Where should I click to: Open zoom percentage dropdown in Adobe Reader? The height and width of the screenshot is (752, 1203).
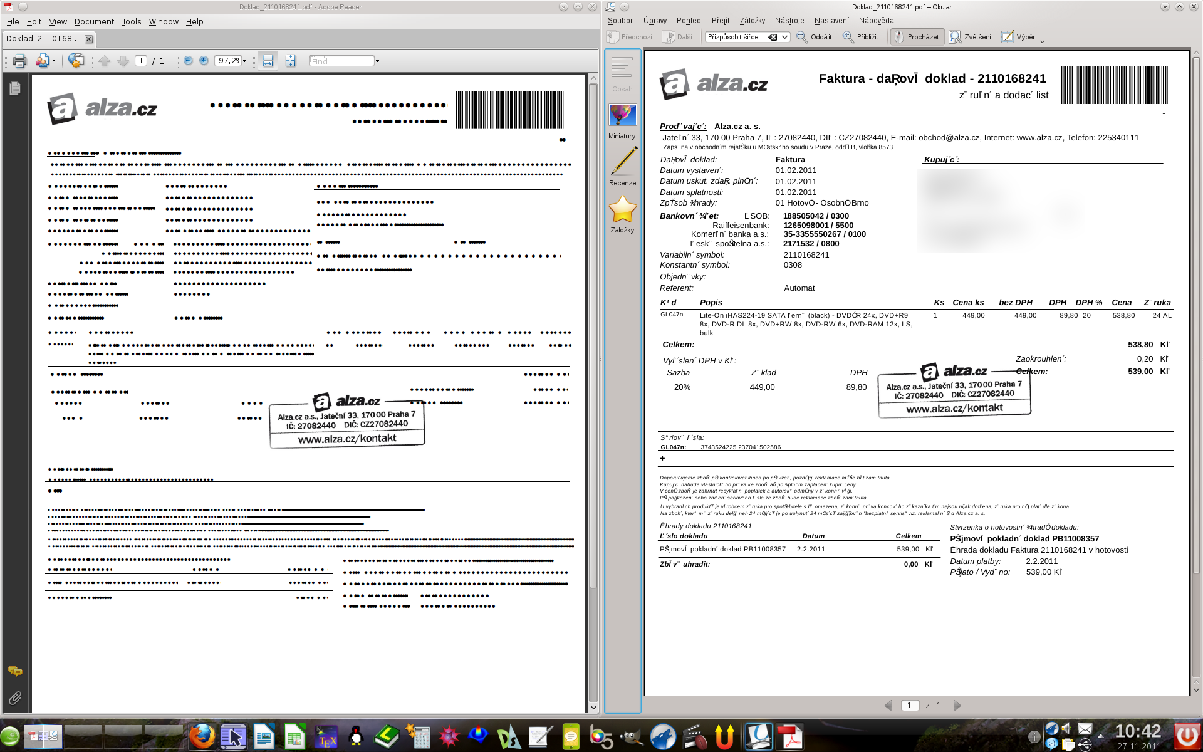pos(244,61)
